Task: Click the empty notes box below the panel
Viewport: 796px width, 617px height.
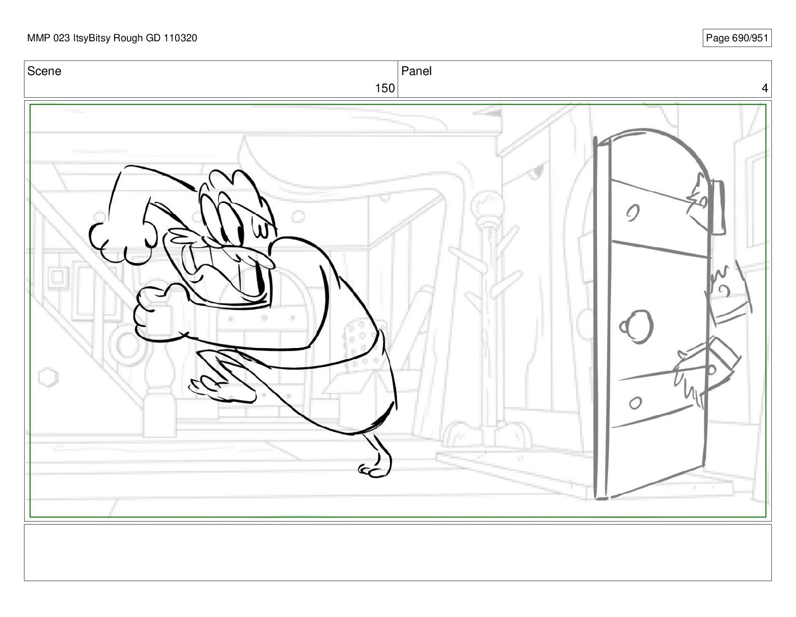Action: 397,553
